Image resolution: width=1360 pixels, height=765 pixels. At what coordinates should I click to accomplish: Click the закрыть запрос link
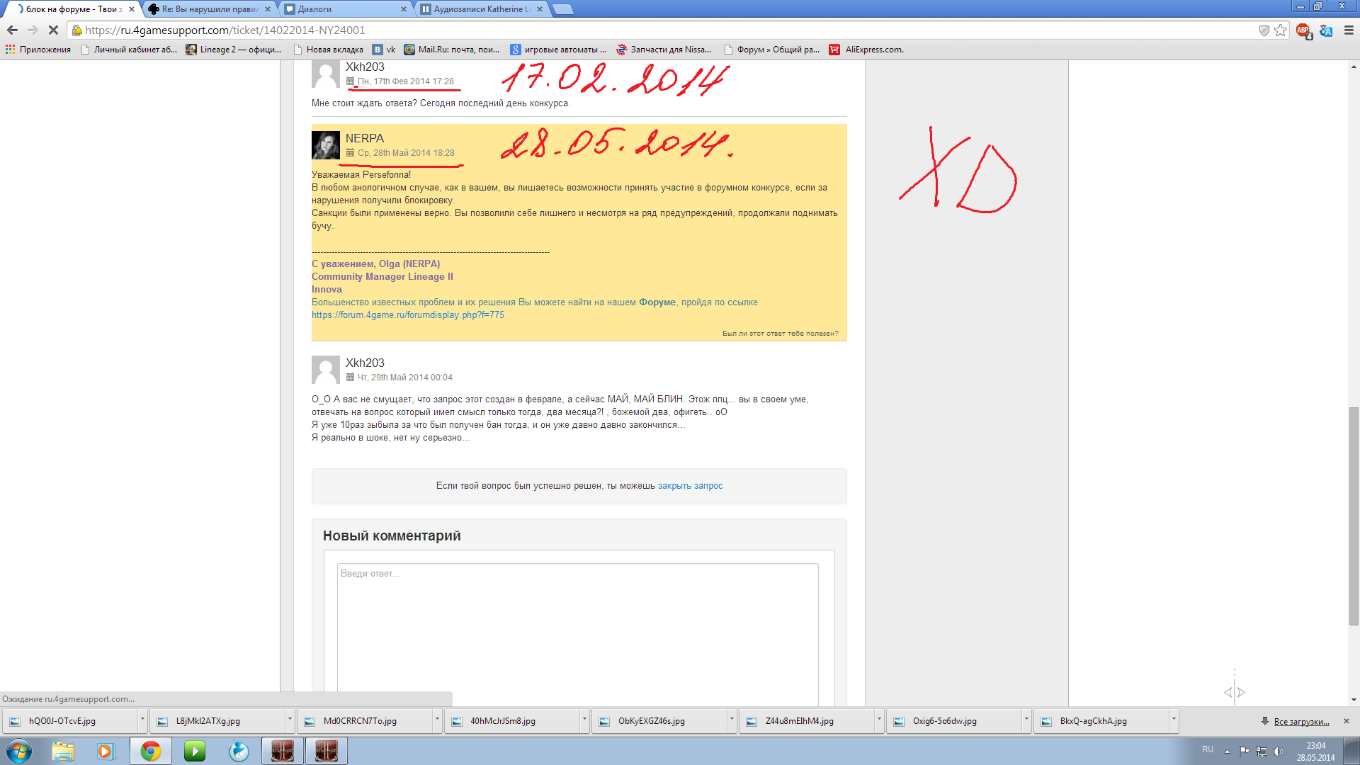tap(690, 486)
